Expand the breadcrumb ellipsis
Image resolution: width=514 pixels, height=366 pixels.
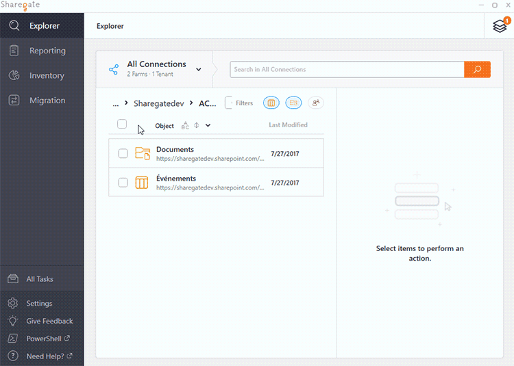coord(116,104)
